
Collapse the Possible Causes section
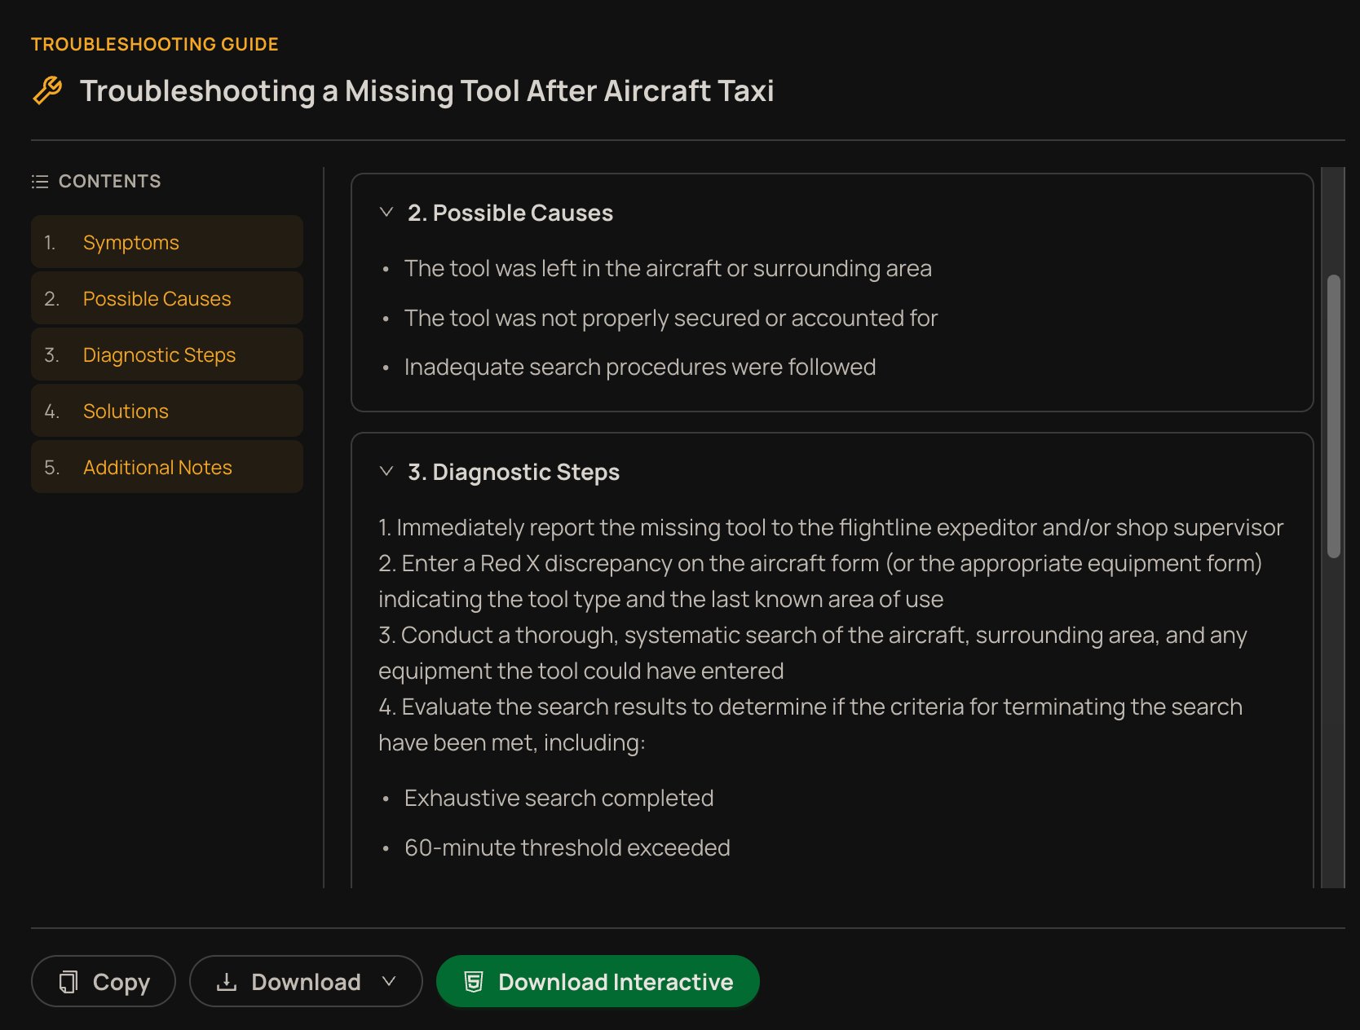point(386,212)
